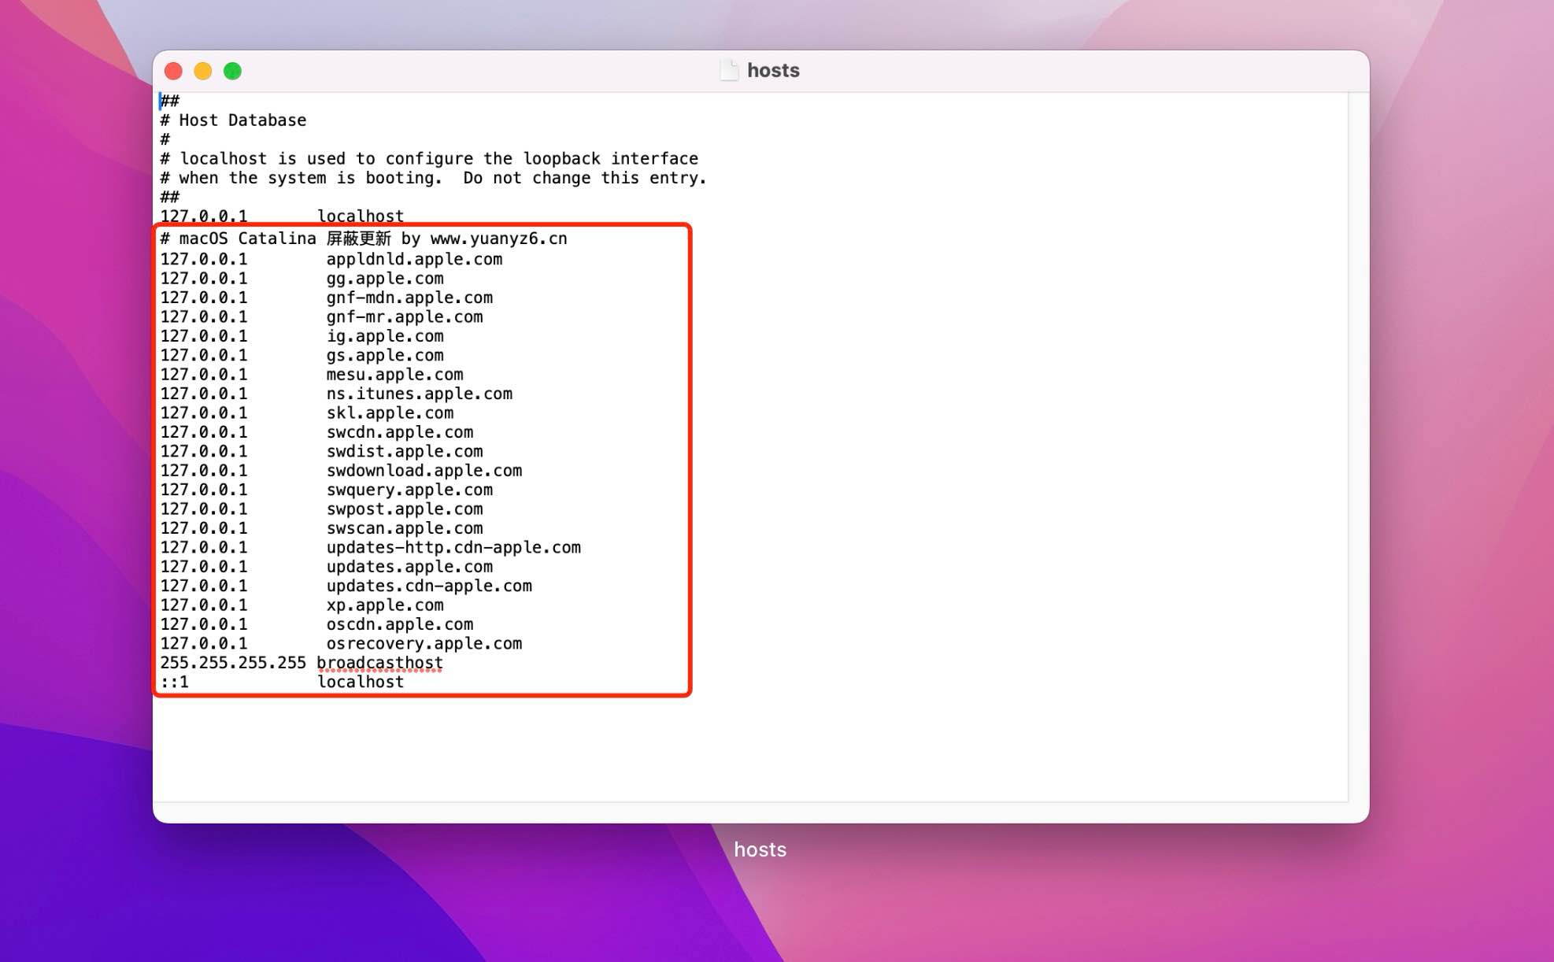Click the gnf-mdn.apple.com hostname
Viewport: 1554px width, 962px height.
409,298
